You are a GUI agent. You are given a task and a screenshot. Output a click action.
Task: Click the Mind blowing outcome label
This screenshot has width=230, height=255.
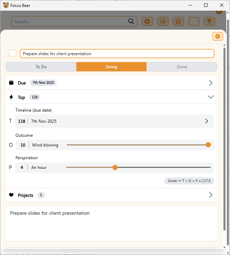tap(45, 145)
